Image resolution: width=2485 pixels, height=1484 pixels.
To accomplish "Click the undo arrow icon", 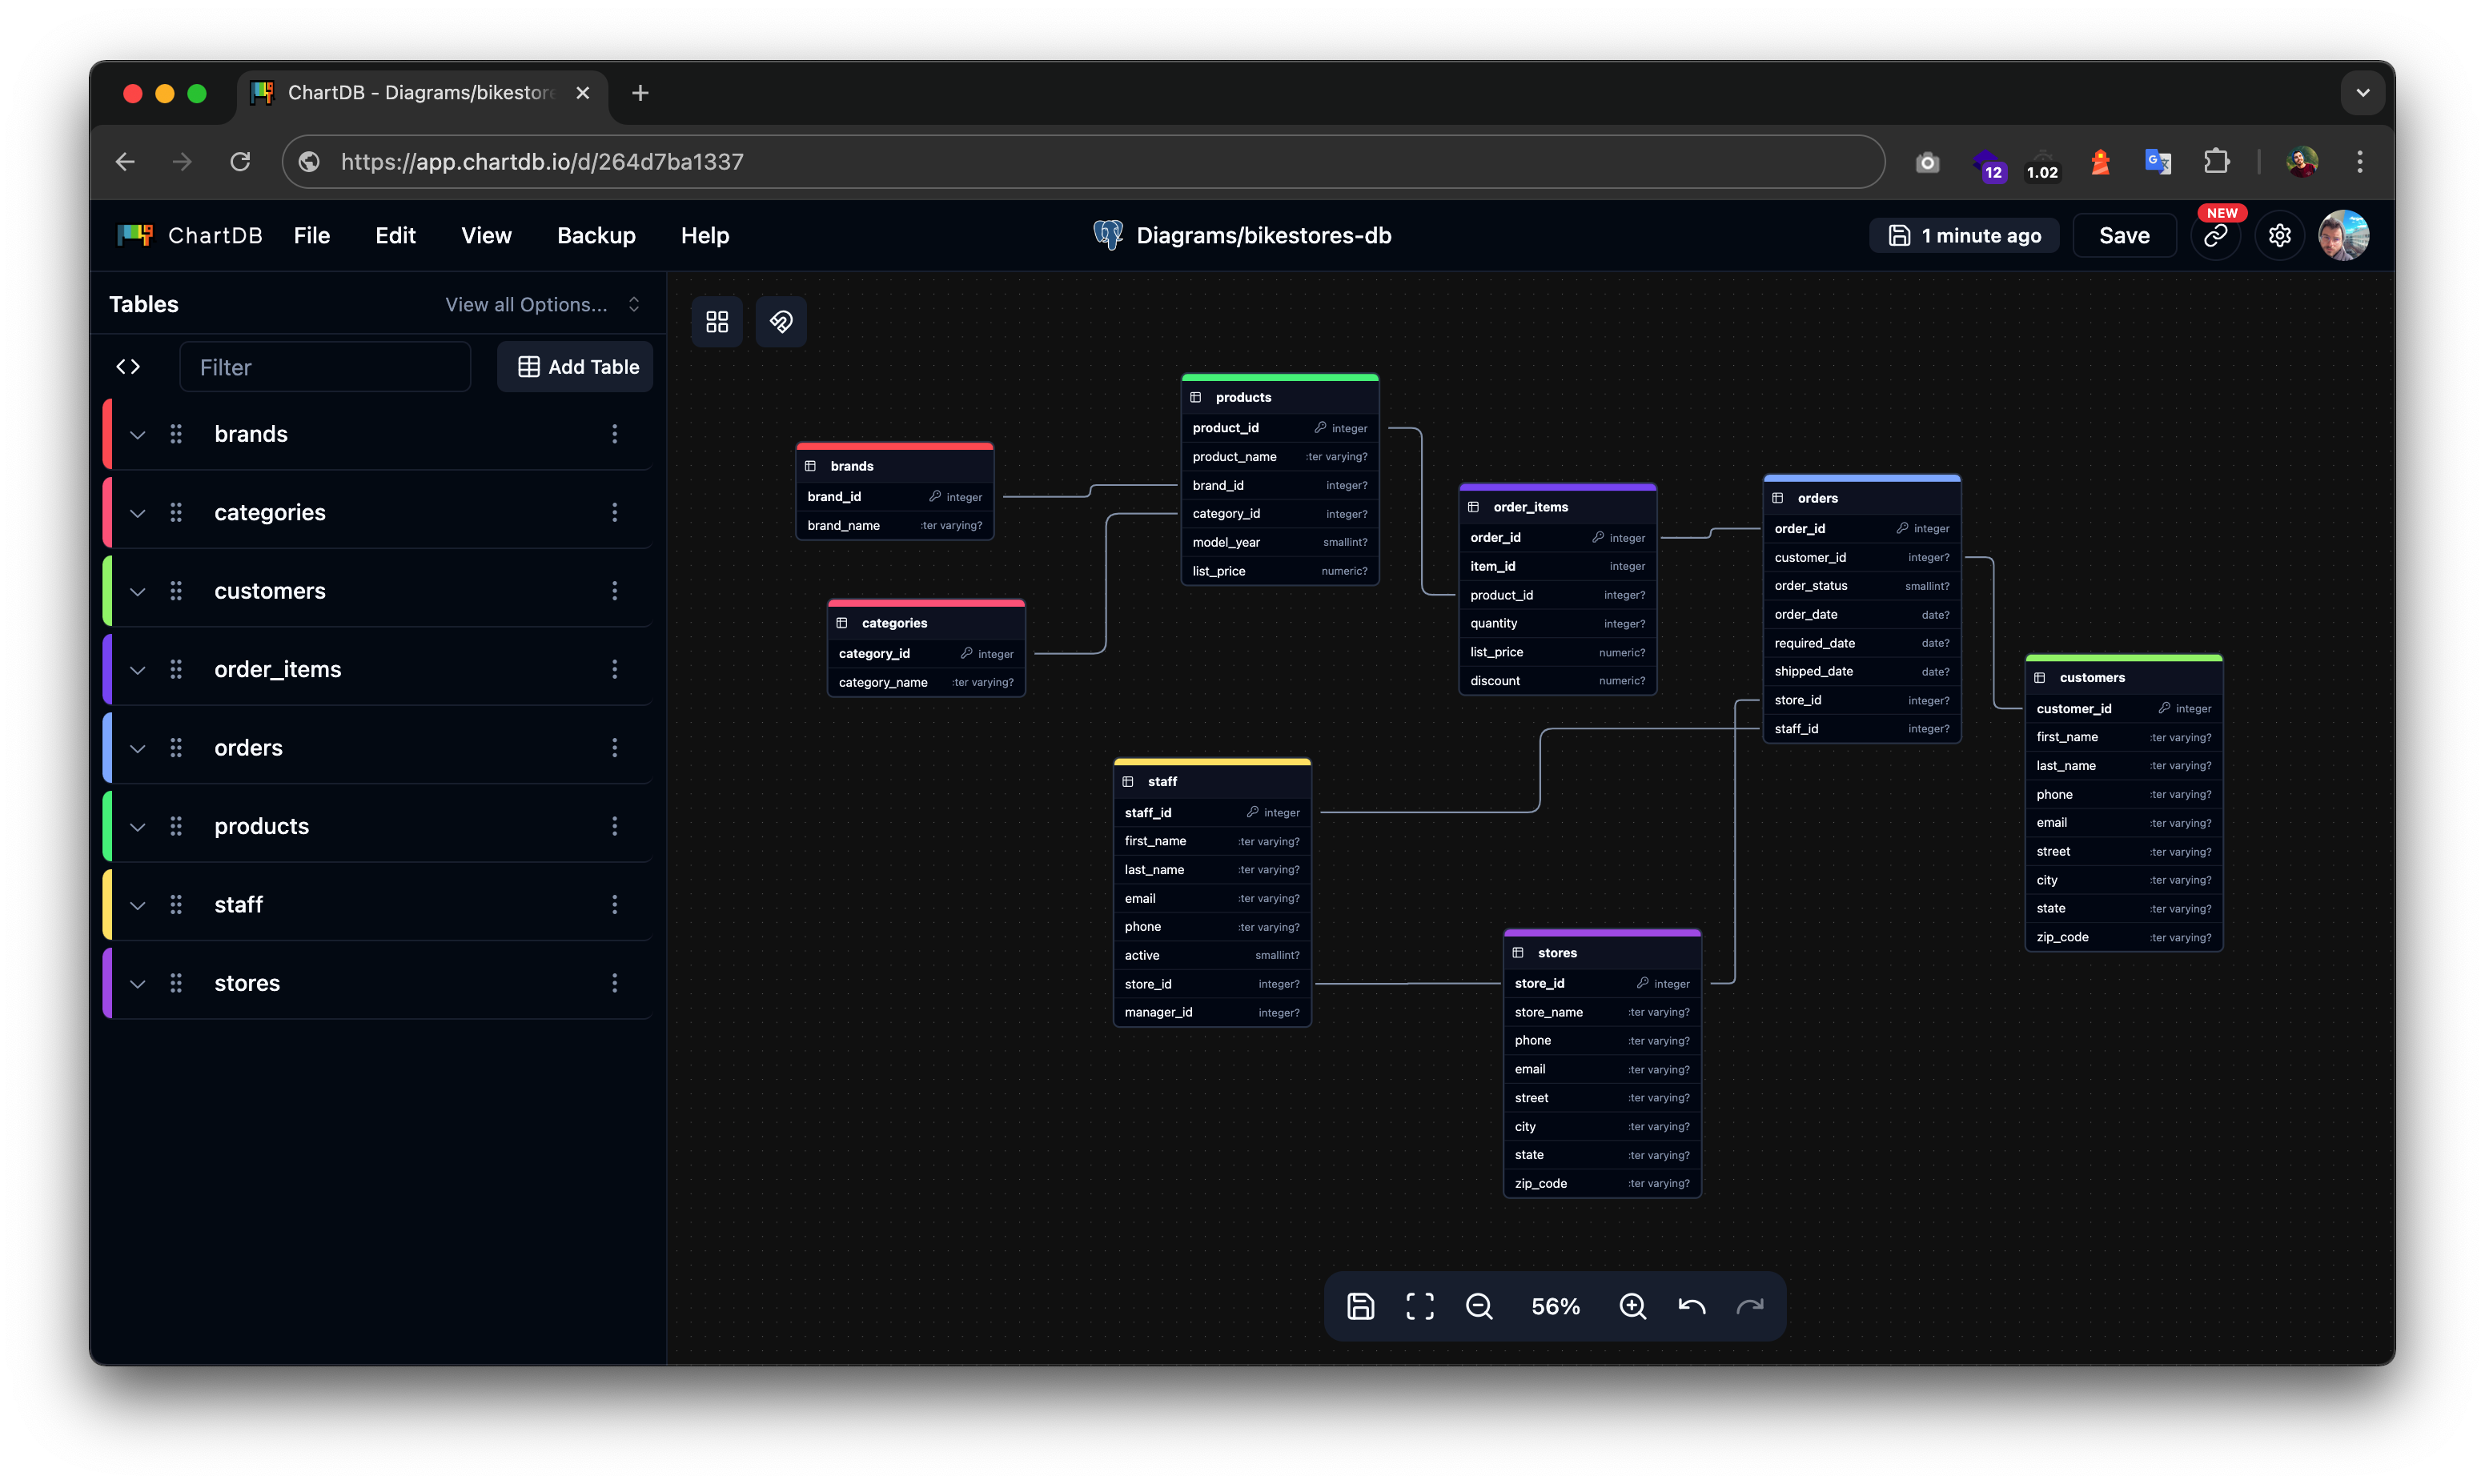I will click(x=1691, y=1306).
